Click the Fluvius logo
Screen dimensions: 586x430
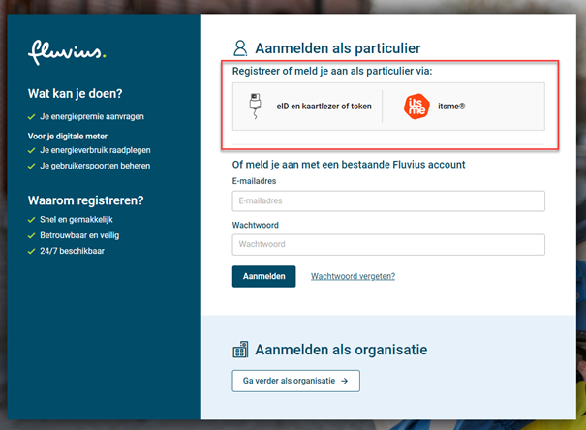point(67,52)
